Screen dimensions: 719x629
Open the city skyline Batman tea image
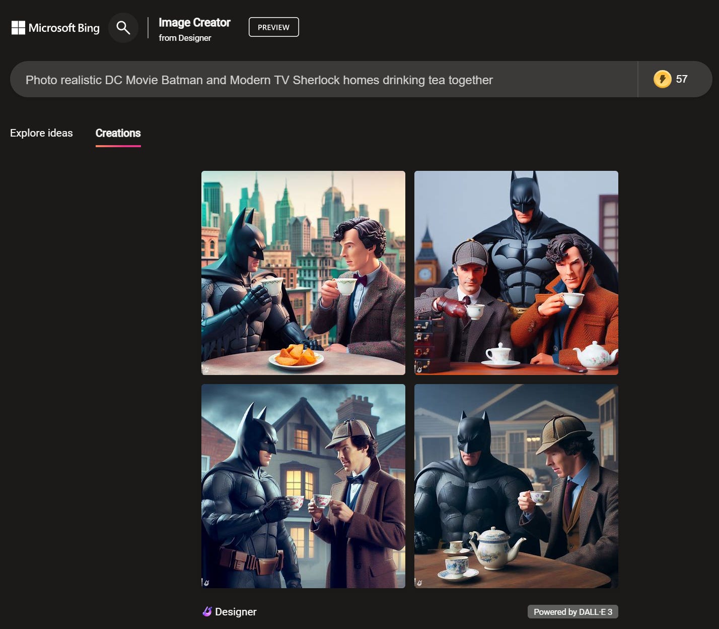tap(303, 273)
